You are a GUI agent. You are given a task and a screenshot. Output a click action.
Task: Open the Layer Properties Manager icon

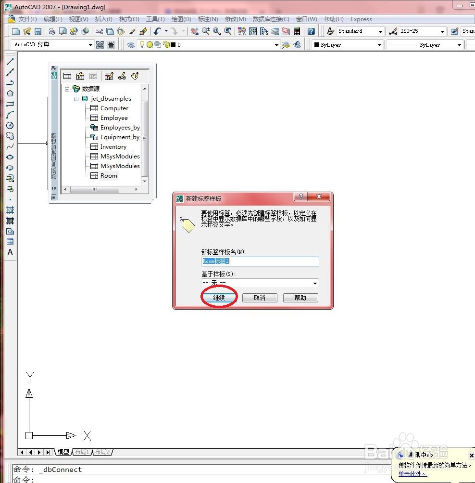tap(131, 45)
